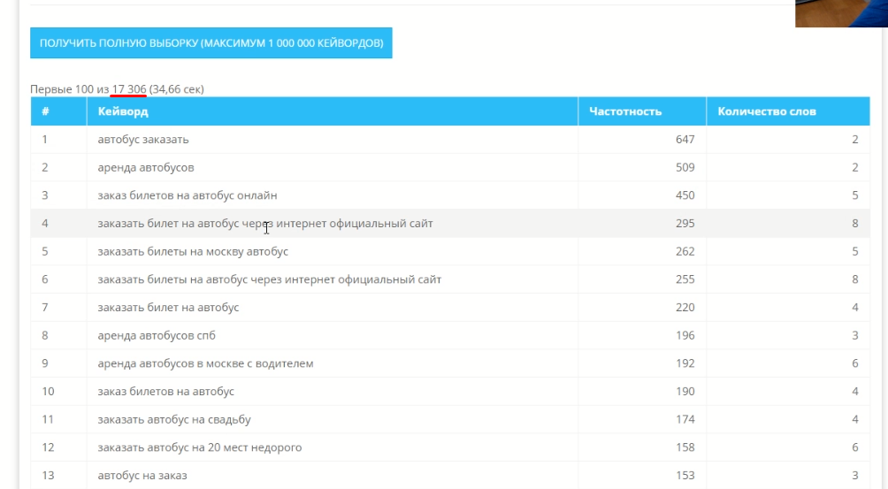Image resolution: width=888 pixels, height=489 pixels.
Task: Click row number 9 cell
Action: coord(58,363)
